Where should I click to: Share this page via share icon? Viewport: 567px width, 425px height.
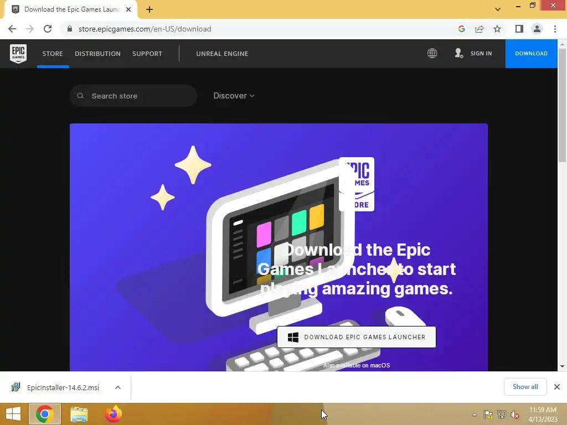[x=480, y=29]
